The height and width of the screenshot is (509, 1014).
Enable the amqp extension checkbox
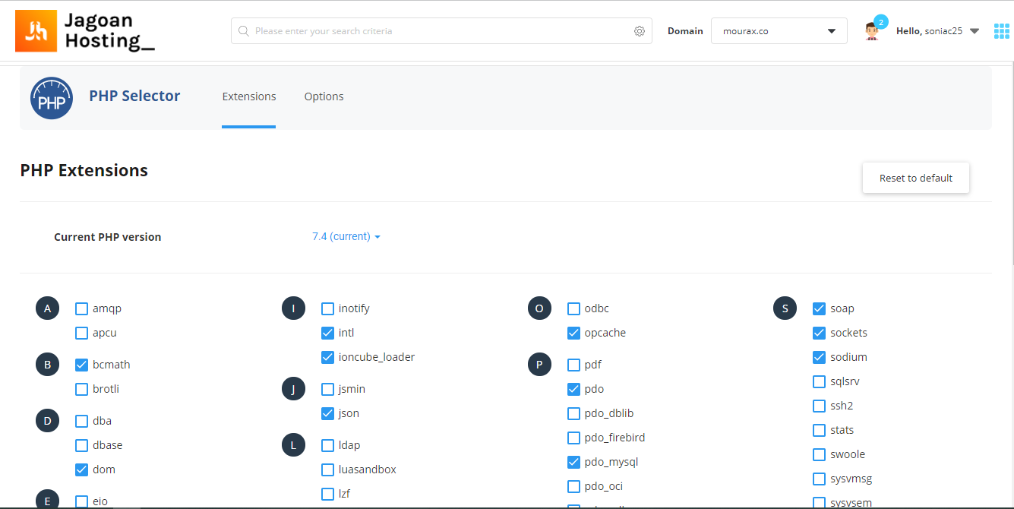pyautogui.click(x=81, y=308)
